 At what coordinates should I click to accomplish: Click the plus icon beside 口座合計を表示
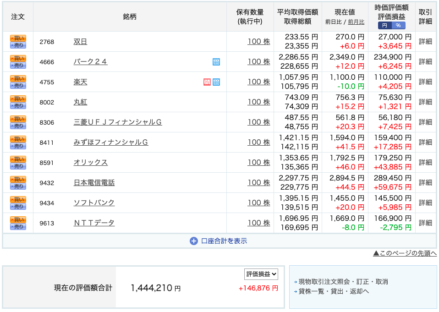click(194, 241)
